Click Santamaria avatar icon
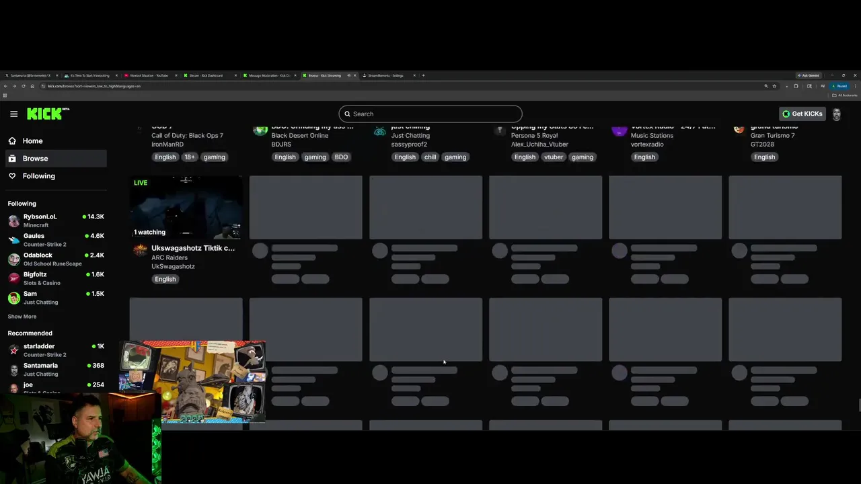The height and width of the screenshot is (484, 861). pos(13,370)
